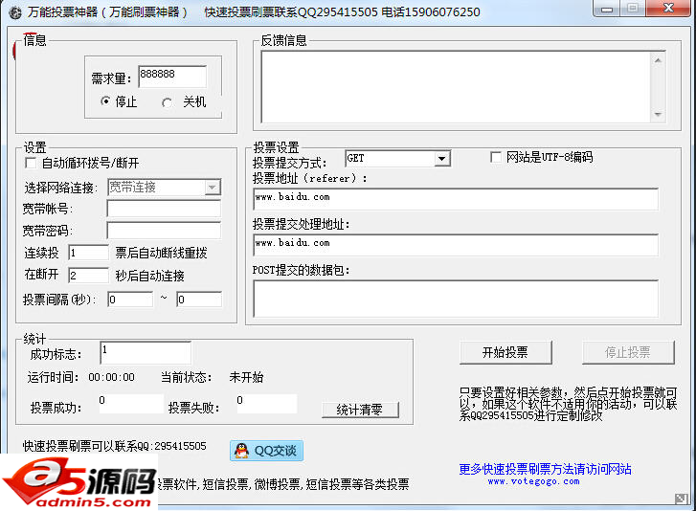Click the 反馈信息 text area
This screenshot has height=511, width=696.
point(457,86)
